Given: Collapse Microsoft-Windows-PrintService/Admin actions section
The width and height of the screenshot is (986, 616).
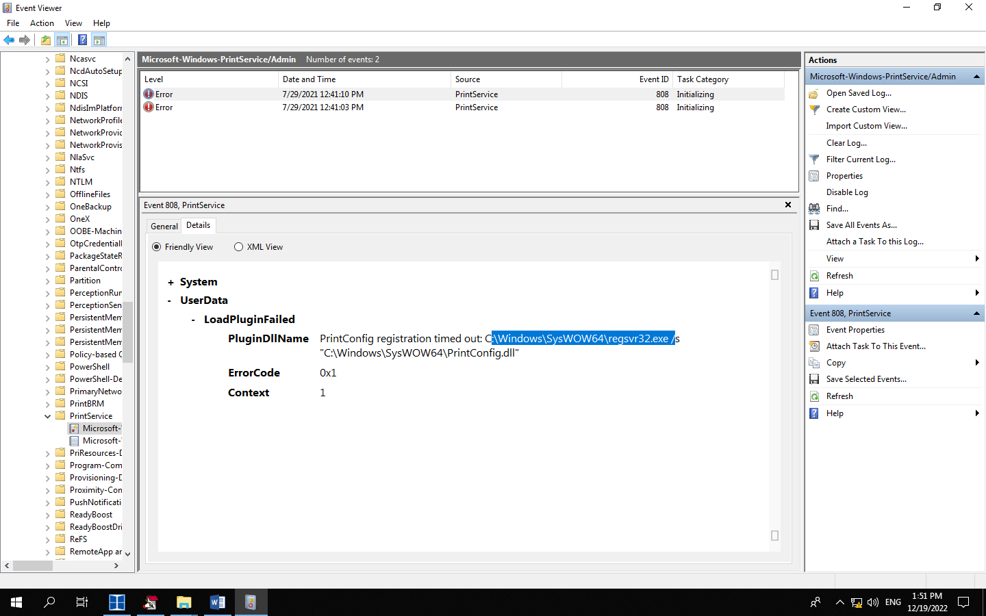Looking at the screenshot, I should [x=976, y=77].
